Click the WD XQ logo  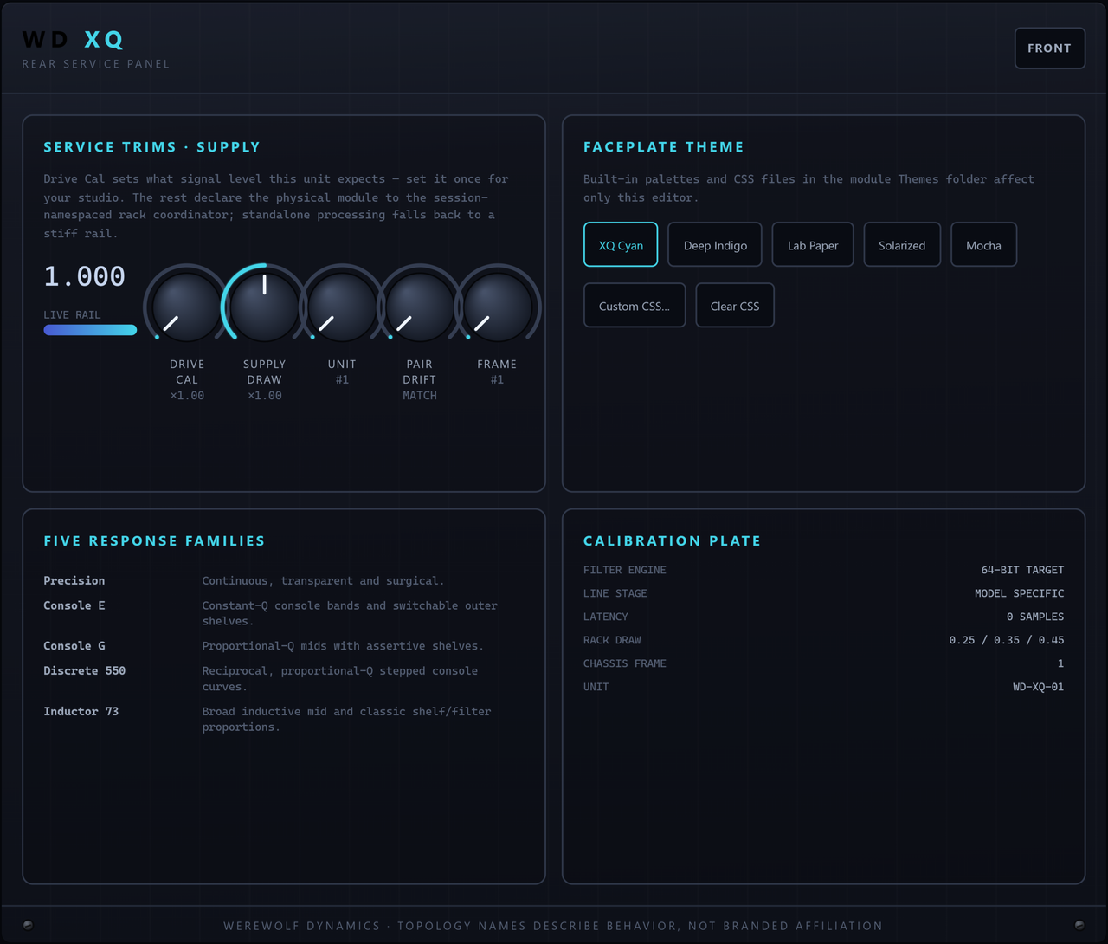tap(73, 40)
